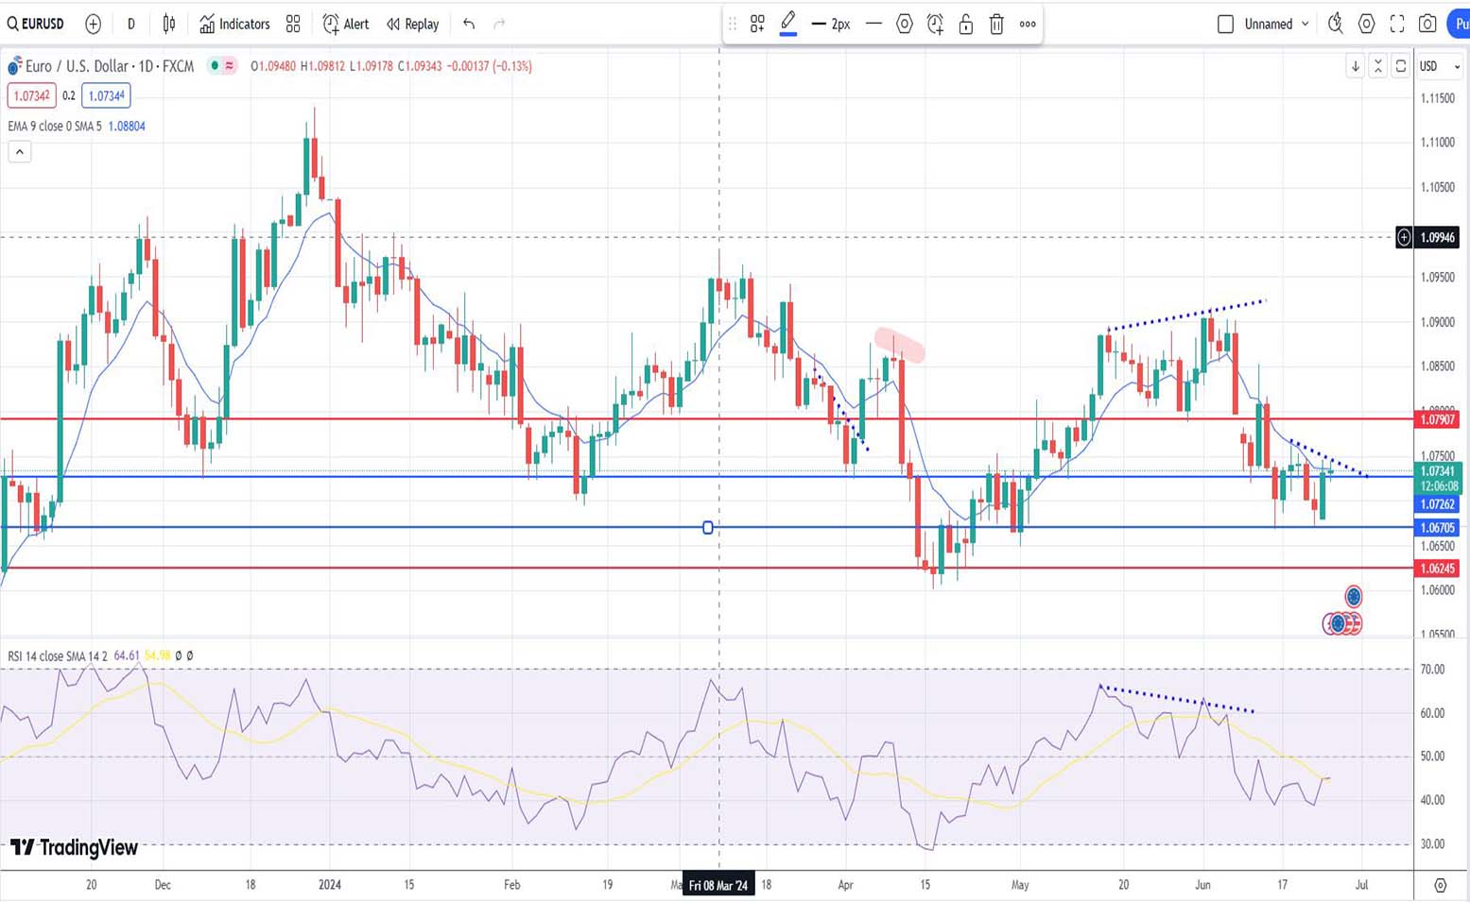Open EURUSD symbol search field
The height and width of the screenshot is (902, 1470).
pyautogui.click(x=36, y=24)
